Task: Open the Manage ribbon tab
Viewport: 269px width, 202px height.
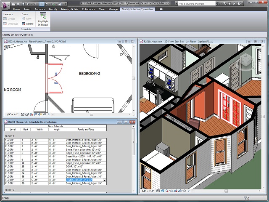Action: 113,9
